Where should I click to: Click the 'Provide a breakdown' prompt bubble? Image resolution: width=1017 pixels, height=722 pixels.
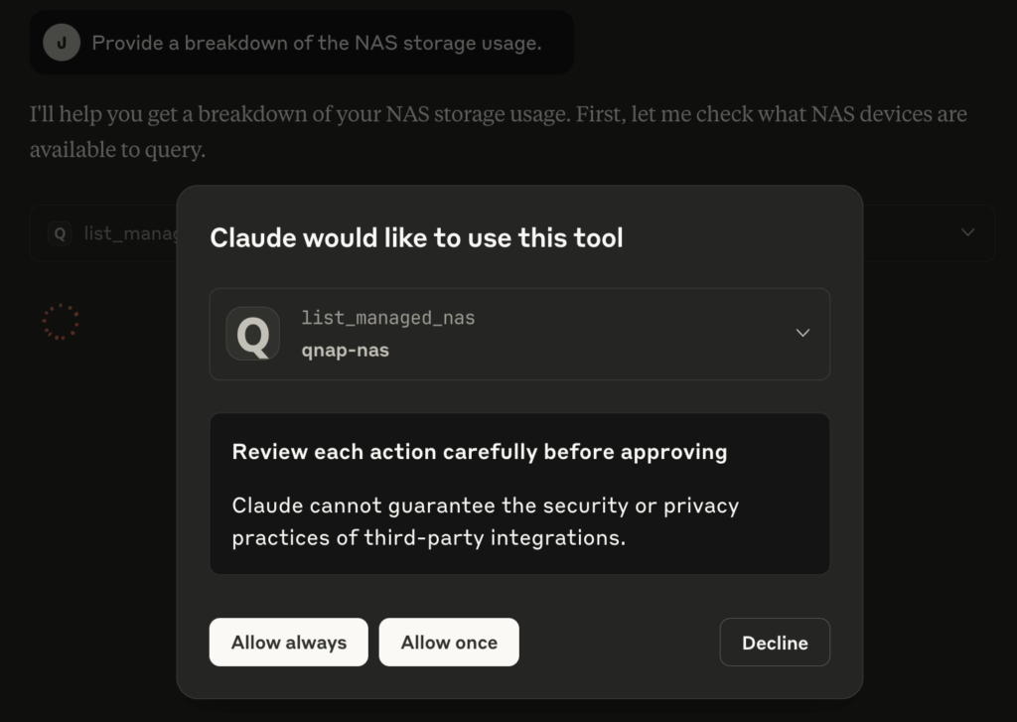pos(302,42)
